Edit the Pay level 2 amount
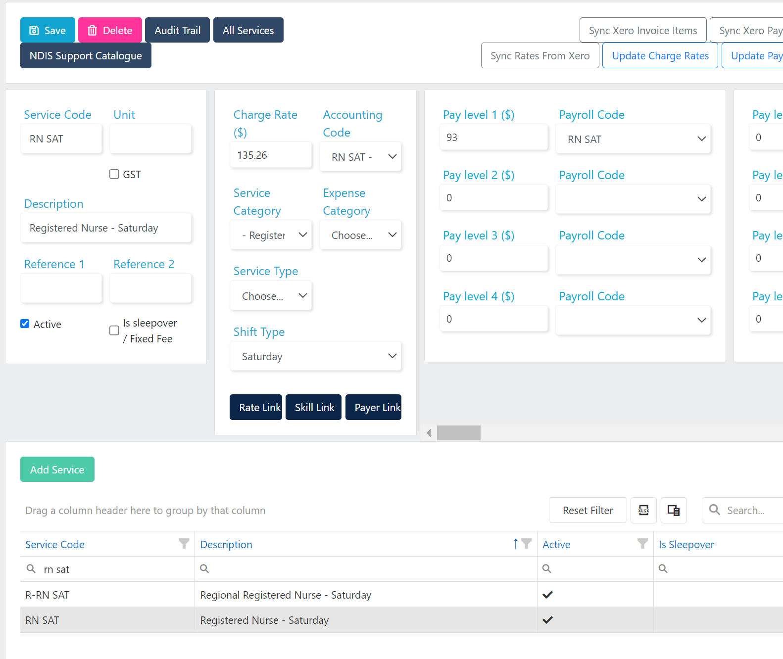The image size is (783, 659). [494, 197]
